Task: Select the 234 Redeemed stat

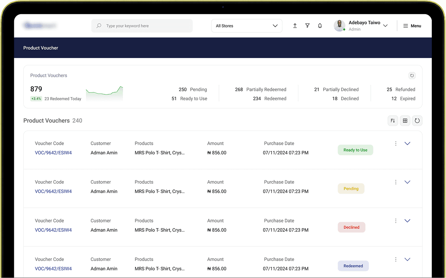Action: pos(270,99)
